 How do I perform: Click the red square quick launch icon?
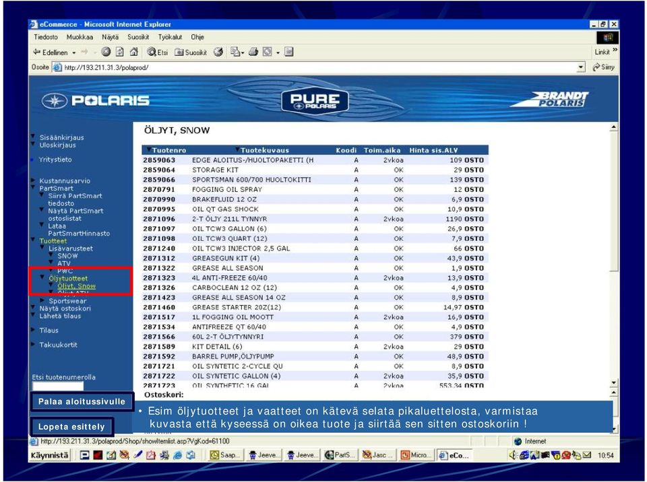pos(98,455)
